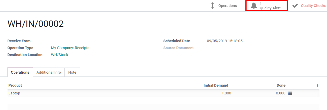Switch to the Additional Info tab
Viewport: 327px width, 110px height.
tap(48, 72)
